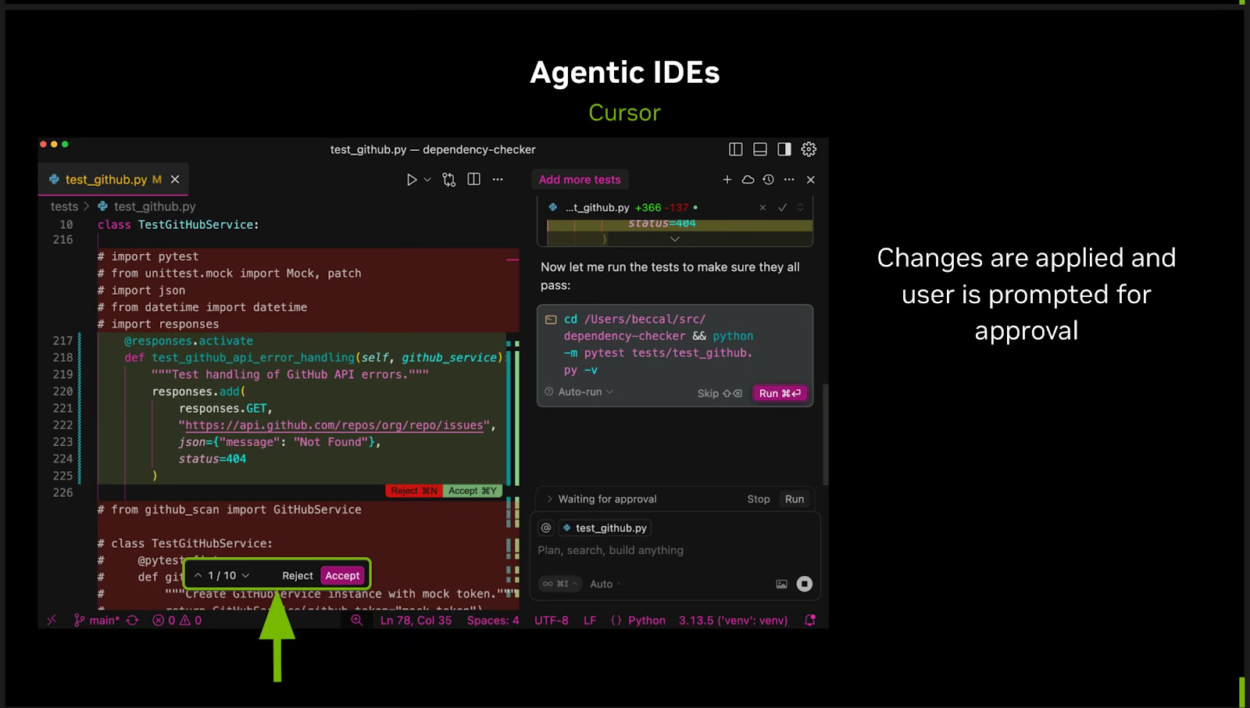Click the @ add context button
The width and height of the screenshot is (1250, 708).
[x=546, y=528]
